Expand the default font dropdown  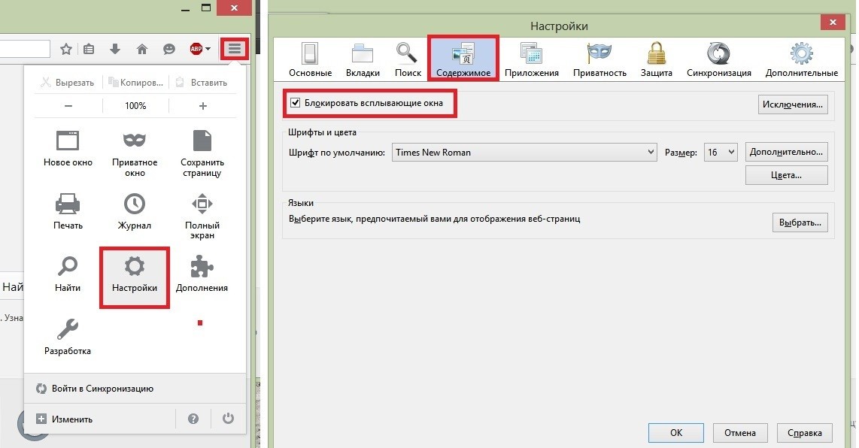pyautogui.click(x=525, y=153)
